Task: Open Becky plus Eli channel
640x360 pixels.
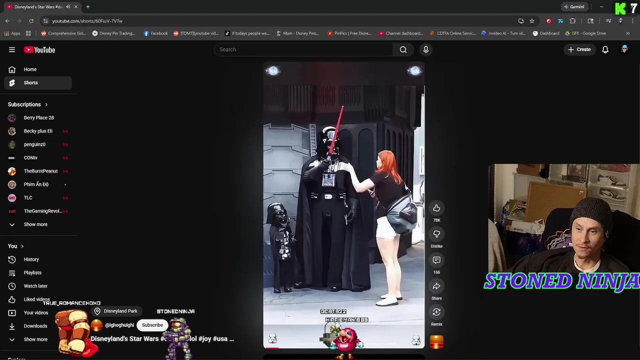Action: (38, 131)
